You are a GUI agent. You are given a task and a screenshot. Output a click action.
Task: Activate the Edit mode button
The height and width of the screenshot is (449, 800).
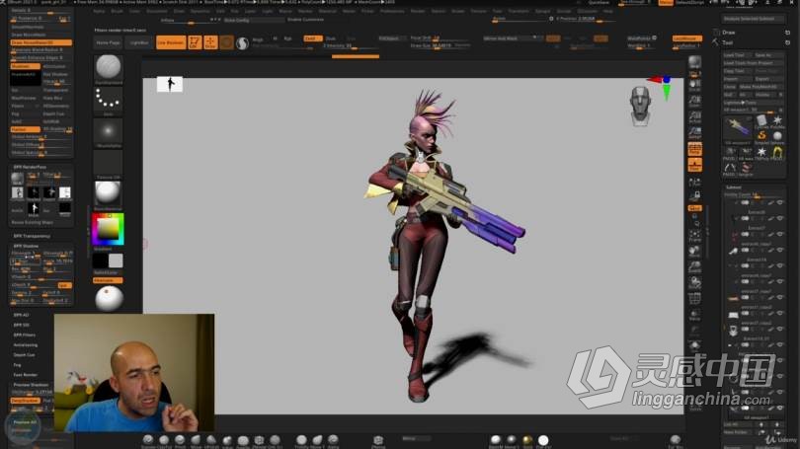[195, 42]
